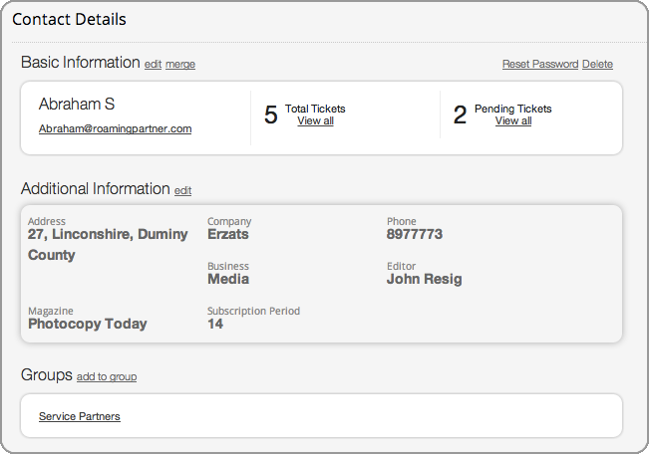
Task: Open the Service Partners group
Action: click(x=80, y=416)
